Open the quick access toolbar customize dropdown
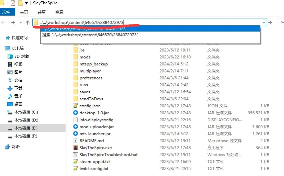The height and width of the screenshot is (176, 284). [26, 3]
